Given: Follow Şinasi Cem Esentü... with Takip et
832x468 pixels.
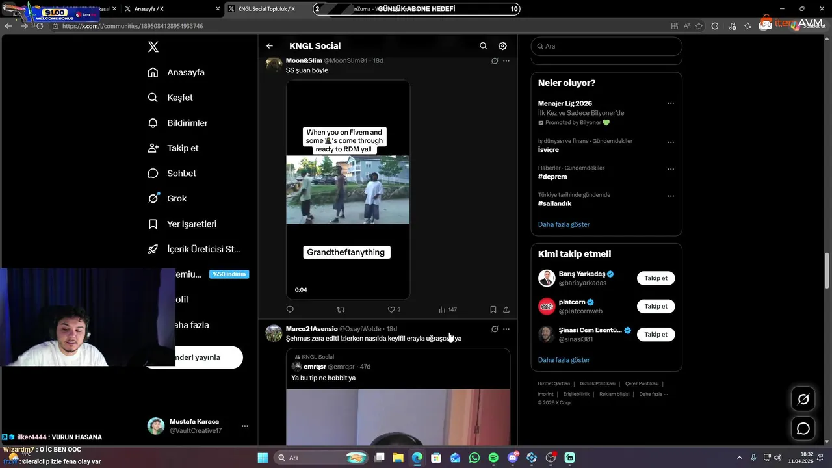Looking at the screenshot, I should tap(656, 334).
